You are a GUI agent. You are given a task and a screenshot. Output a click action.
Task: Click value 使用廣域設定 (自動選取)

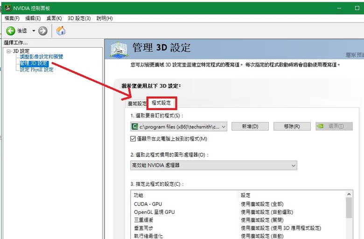pyautogui.click(x=267, y=212)
